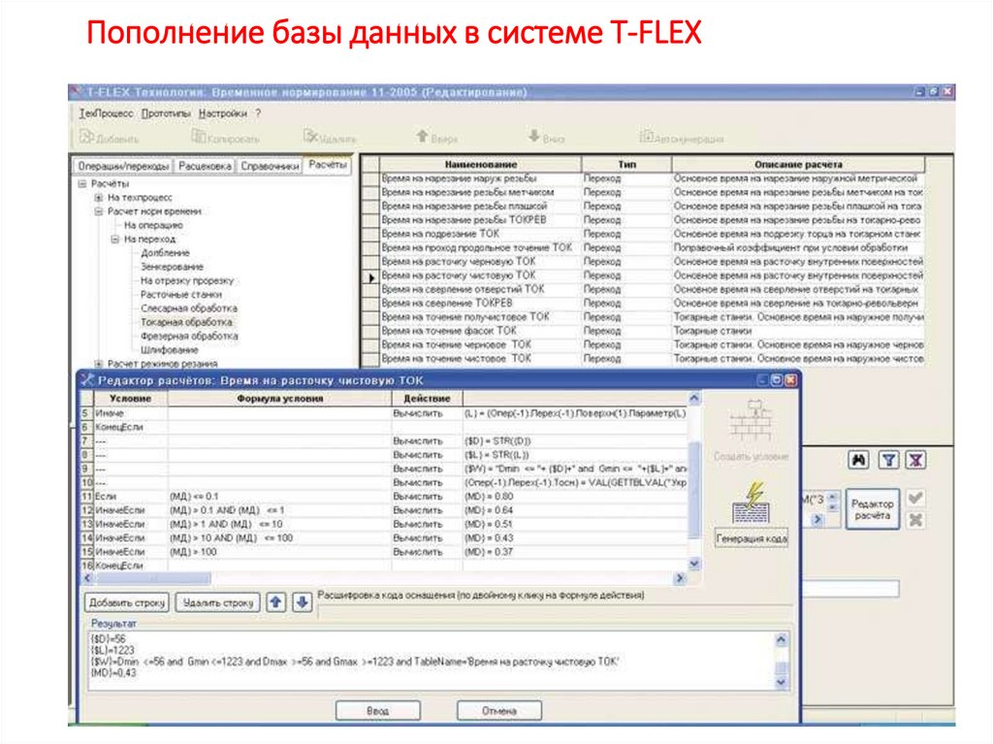Screen dimensions: 993x744
Task: Click the Добавить строку button
Action: click(127, 602)
